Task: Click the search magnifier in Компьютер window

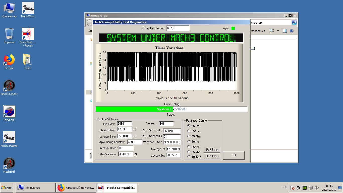Action: [294, 23]
